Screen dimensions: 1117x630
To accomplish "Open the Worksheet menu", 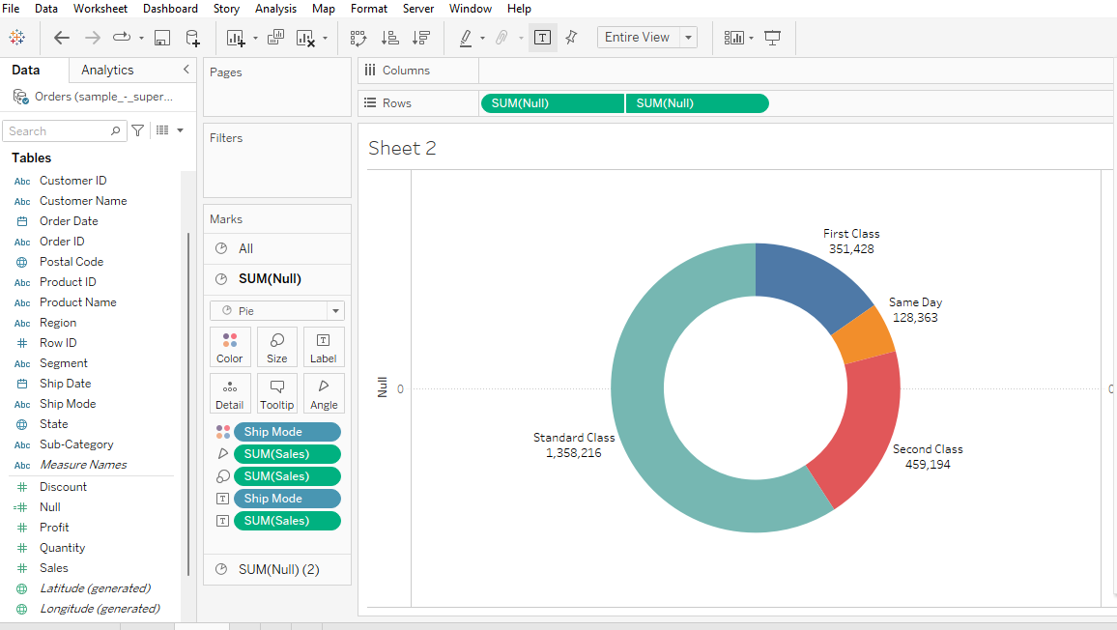I will (100, 8).
